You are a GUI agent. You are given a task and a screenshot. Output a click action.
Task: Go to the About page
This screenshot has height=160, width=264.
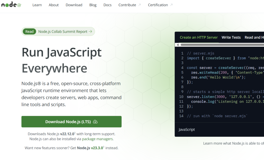pyautogui.click(x=54, y=5)
